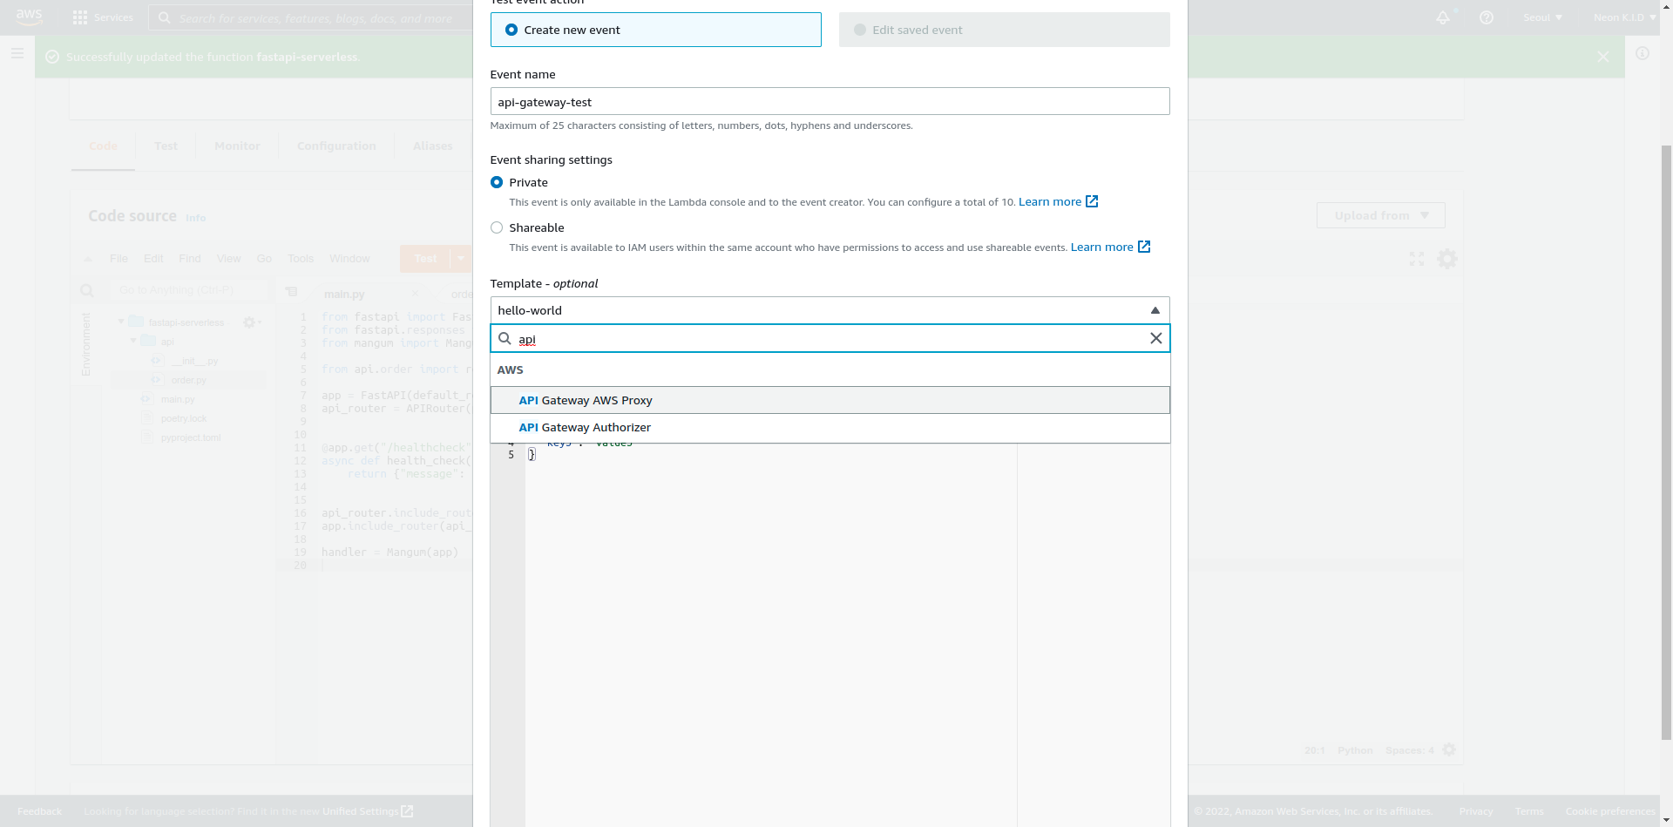Image resolution: width=1673 pixels, height=827 pixels.
Task: Open the Privacy footer link
Action: (x=1476, y=811)
